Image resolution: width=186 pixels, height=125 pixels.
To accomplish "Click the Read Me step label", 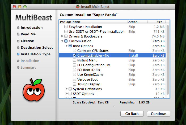I will pos(28,34).
